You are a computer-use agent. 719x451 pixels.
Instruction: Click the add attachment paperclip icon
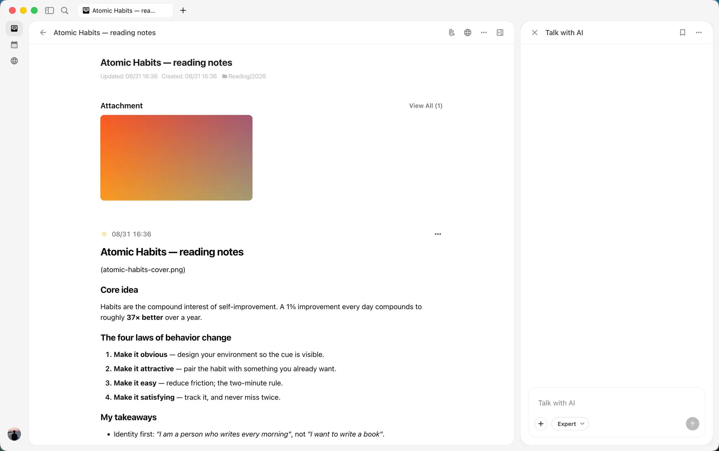451,33
